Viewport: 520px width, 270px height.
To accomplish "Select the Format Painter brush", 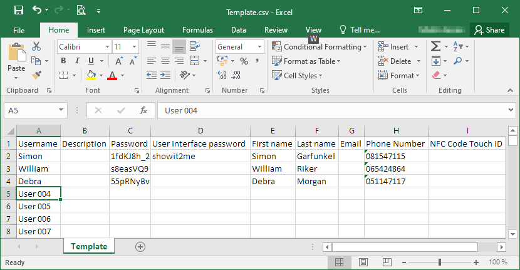I will pyautogui.click(x=36, y=75).
